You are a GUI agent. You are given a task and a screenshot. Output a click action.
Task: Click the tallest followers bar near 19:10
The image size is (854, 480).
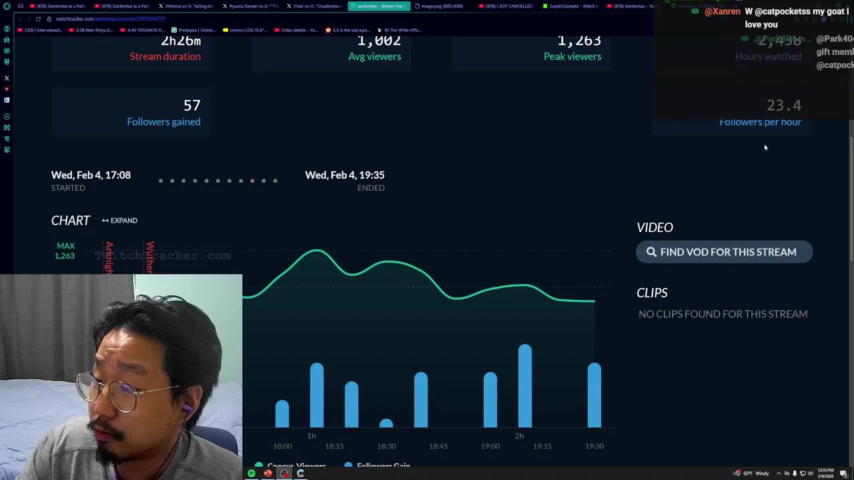coord(525,386)
